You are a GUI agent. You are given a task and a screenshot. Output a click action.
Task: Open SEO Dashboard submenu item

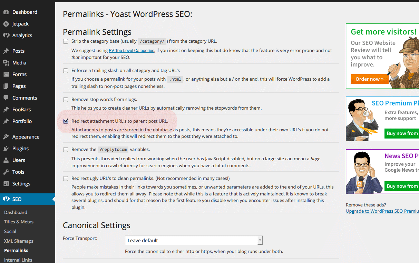[x=16, y=212]
